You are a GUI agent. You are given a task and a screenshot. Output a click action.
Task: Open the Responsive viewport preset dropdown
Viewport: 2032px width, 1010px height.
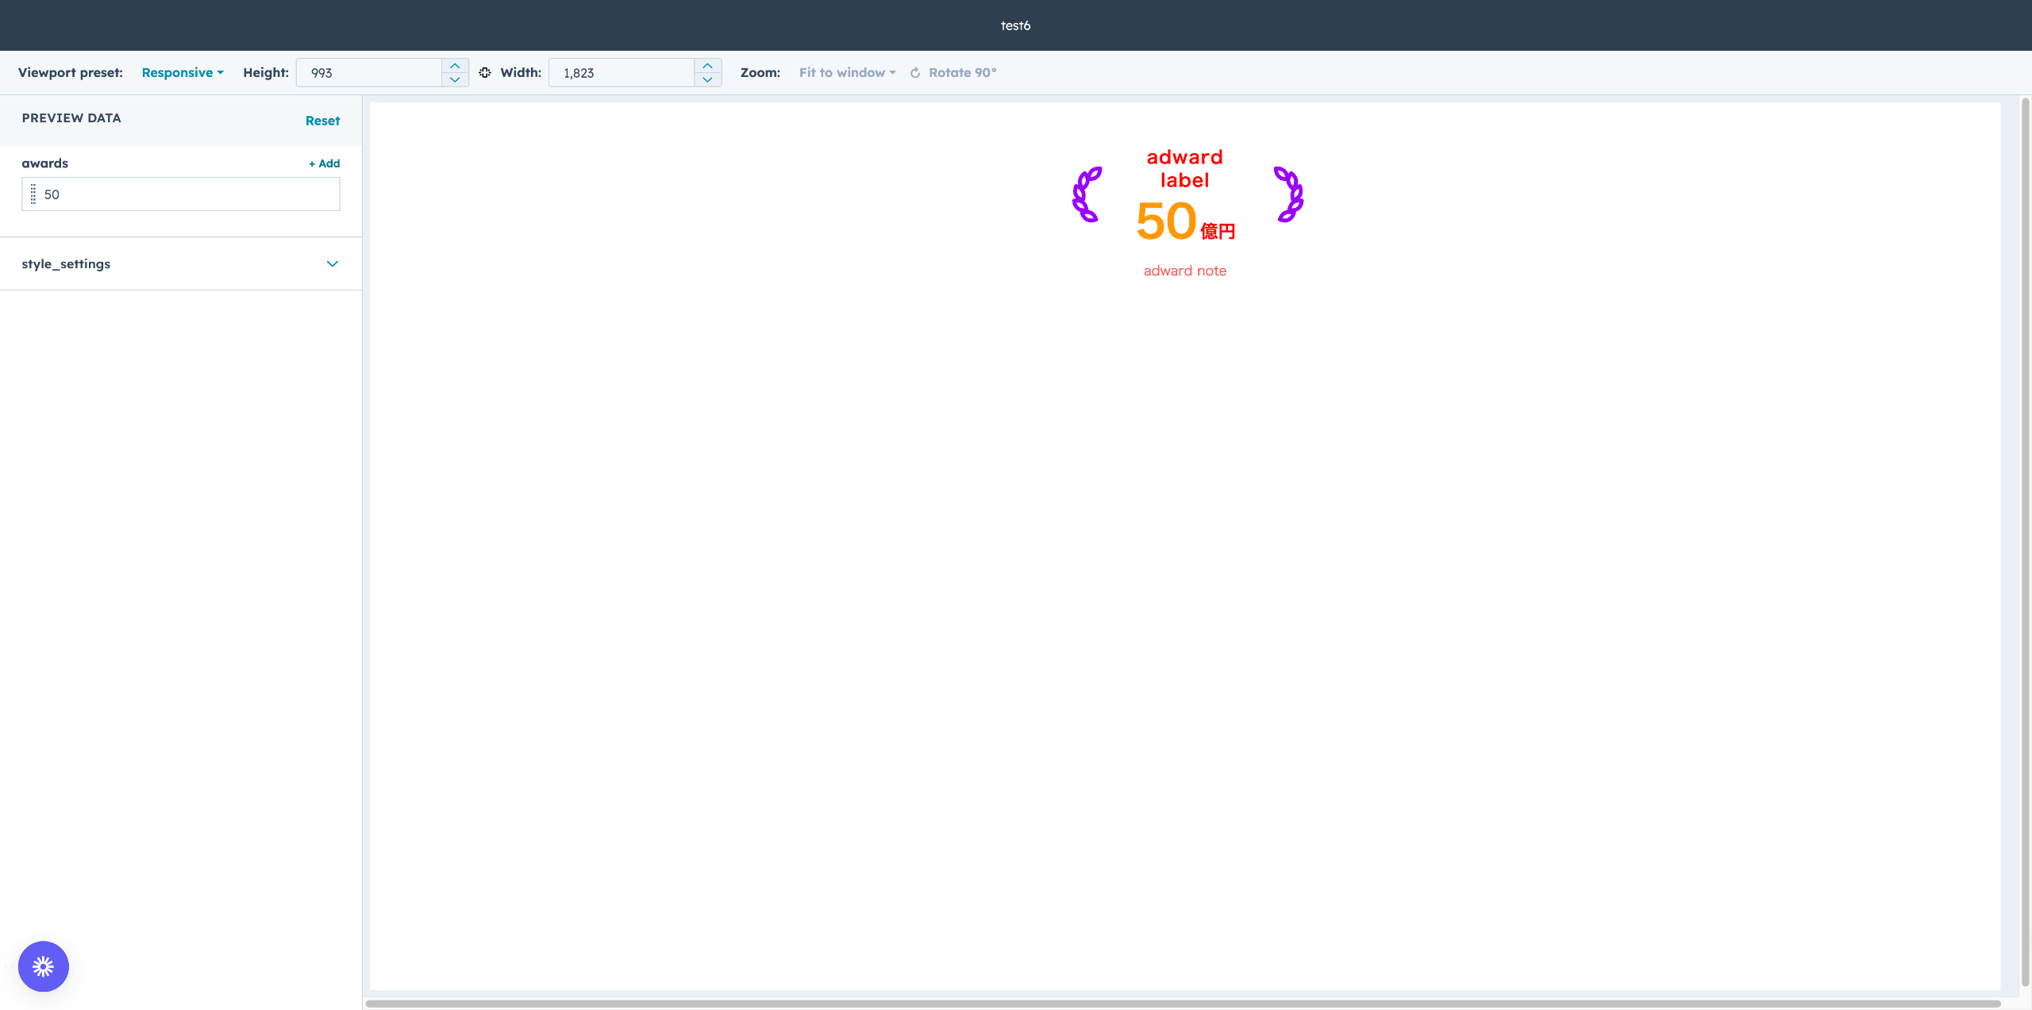pyautogui.click(x=183, y=72)
